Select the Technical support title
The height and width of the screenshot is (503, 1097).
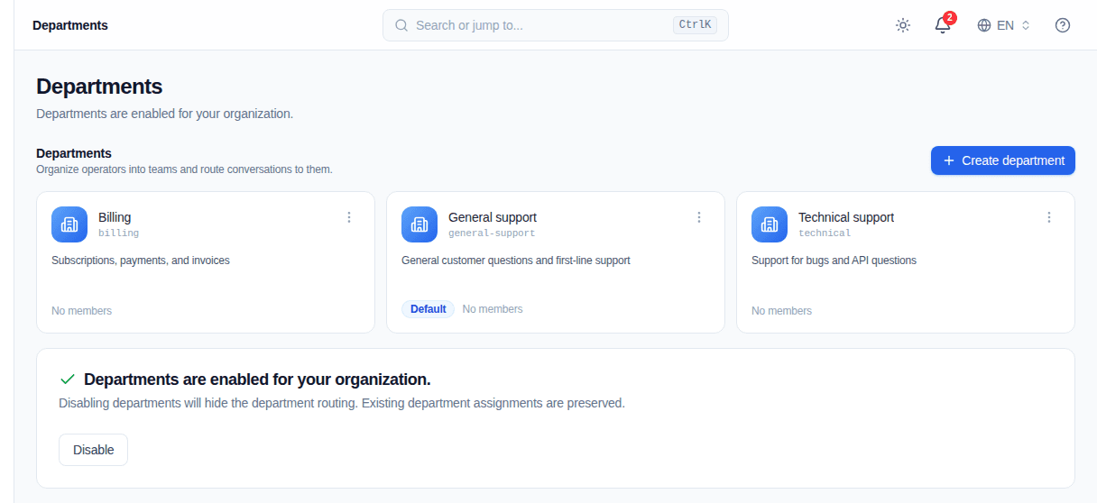click(x=846, y=217)
